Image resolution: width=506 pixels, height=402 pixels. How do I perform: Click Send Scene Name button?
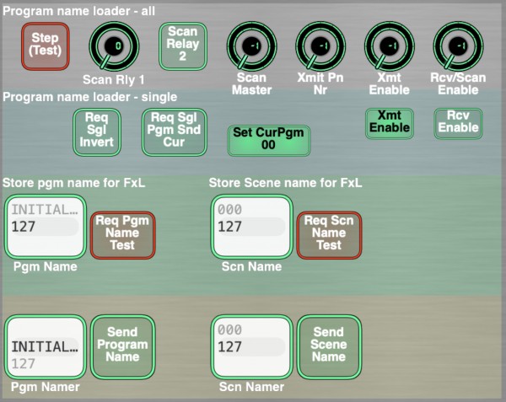[329, 347]
